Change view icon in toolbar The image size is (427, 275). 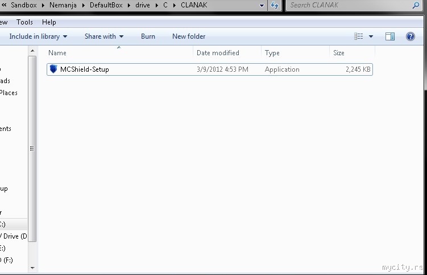(358, 36)
